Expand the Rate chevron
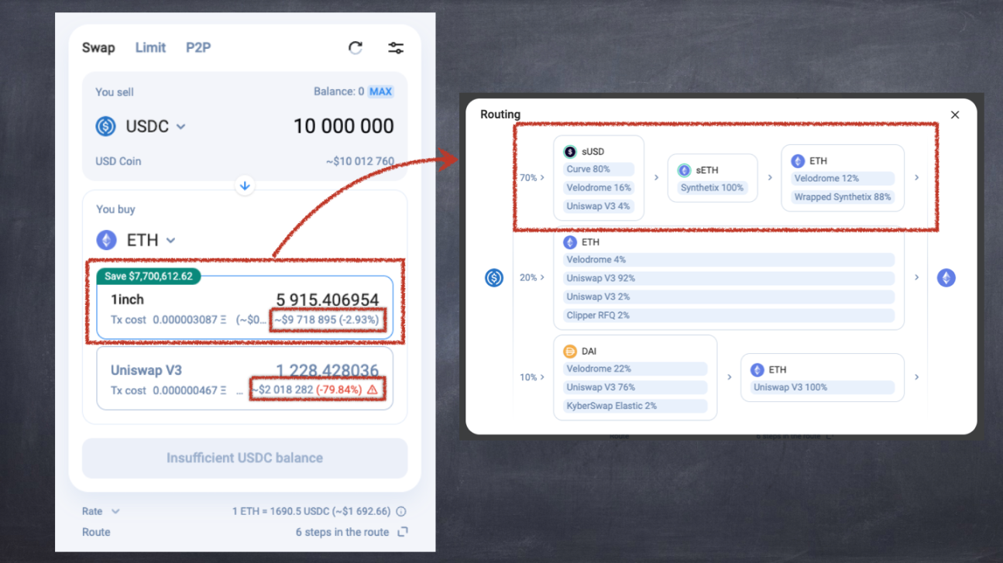The height and width of the screenshot is (563, 1003). pyautogui.click(x=115, y=511)
